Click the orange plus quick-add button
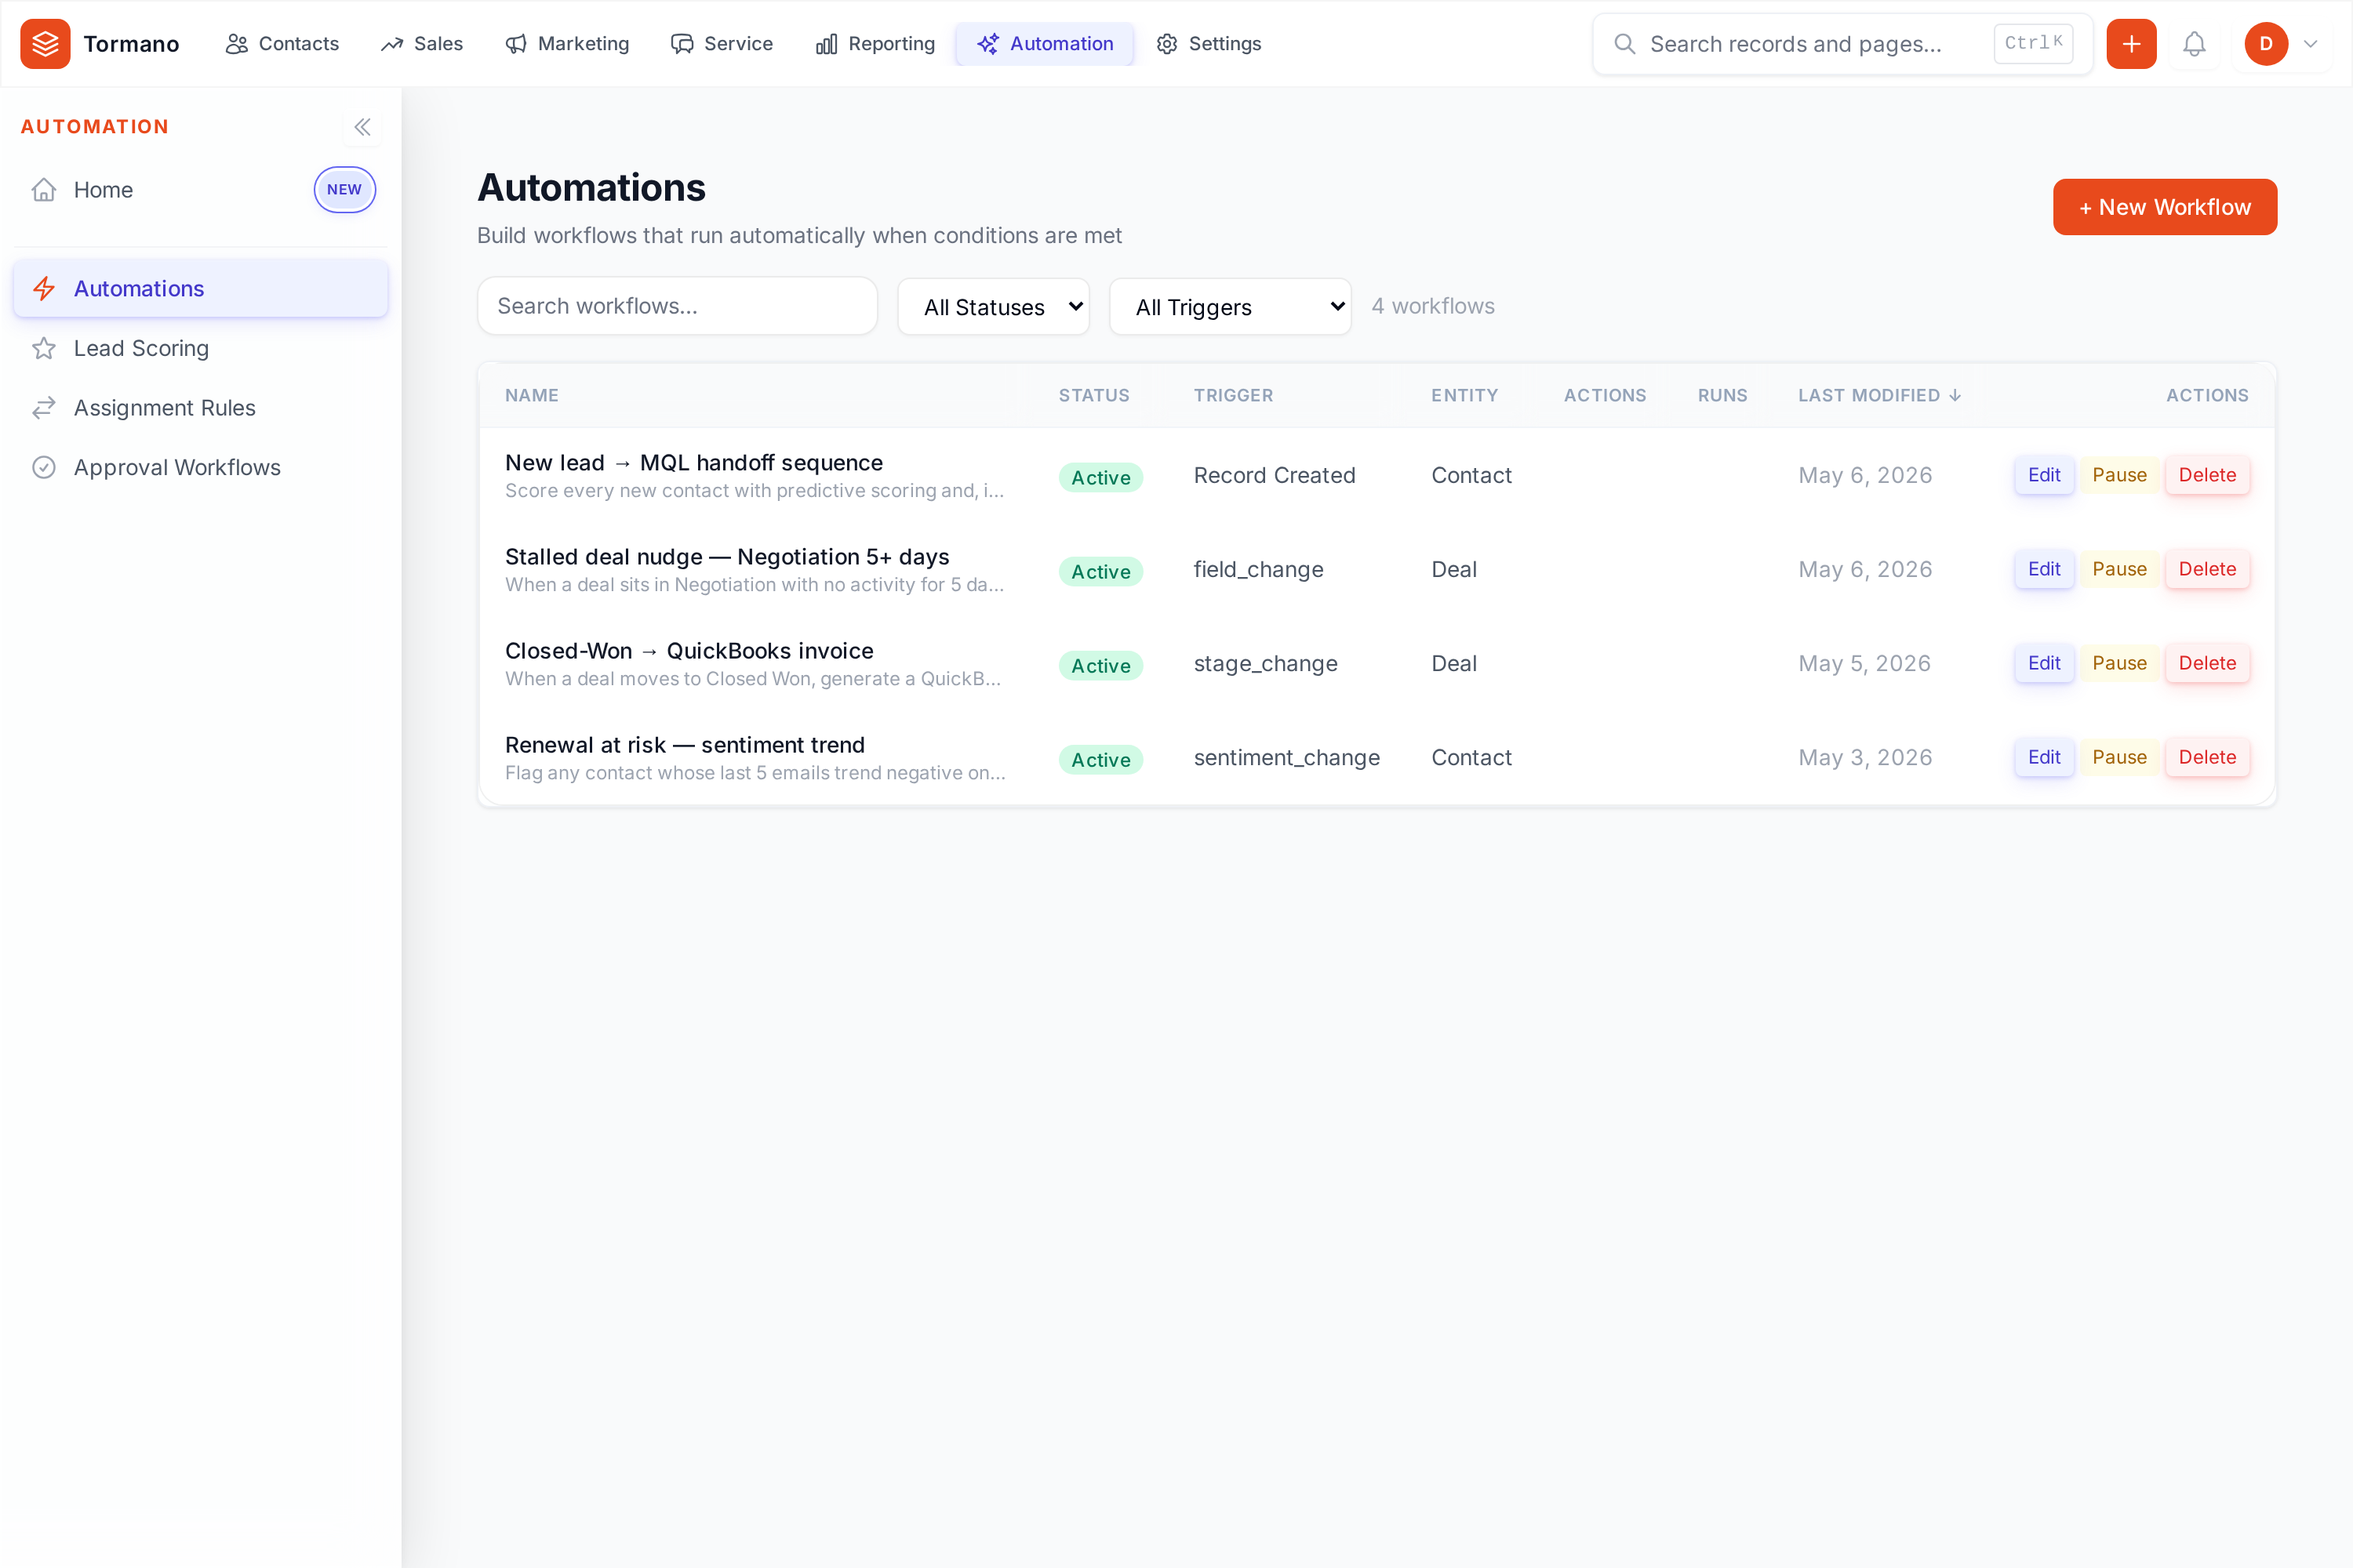 click(2131, 44)
